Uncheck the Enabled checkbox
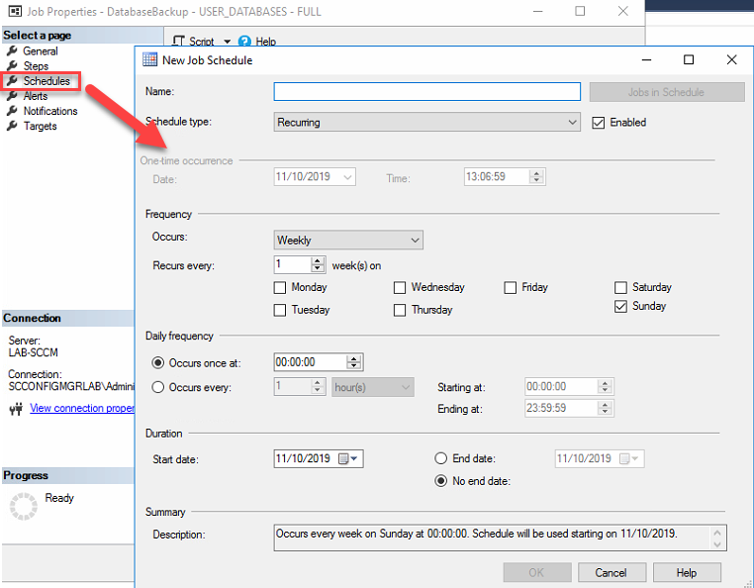 click(x=599, y=123)
